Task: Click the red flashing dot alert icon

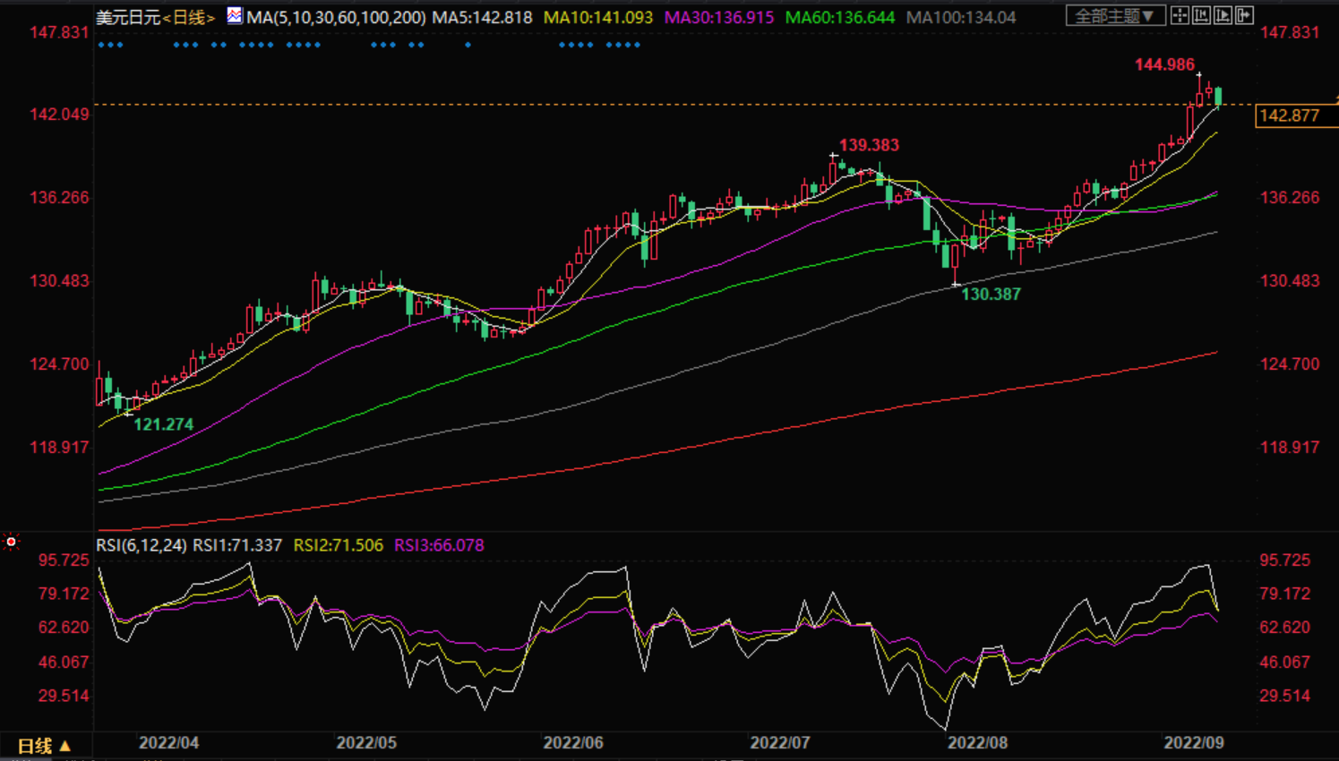Action: point(11,542)
